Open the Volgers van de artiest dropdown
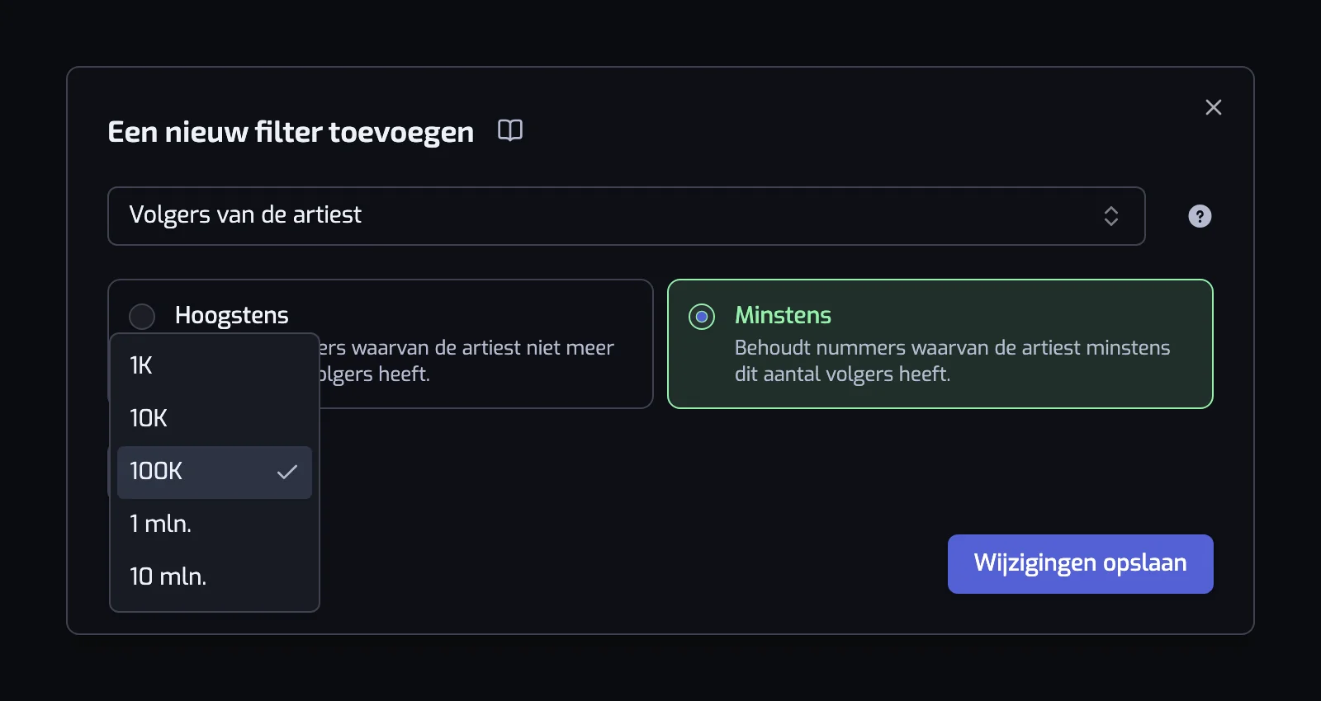1321x701 pixels. pyautogui.click(x=626, y=216)
